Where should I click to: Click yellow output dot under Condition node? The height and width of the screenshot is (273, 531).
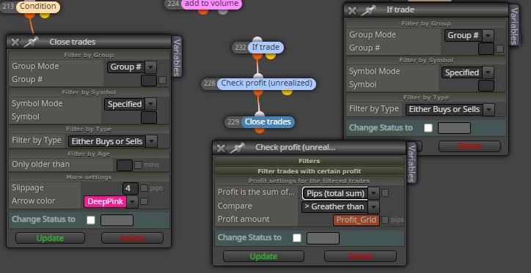pos(45,15)
